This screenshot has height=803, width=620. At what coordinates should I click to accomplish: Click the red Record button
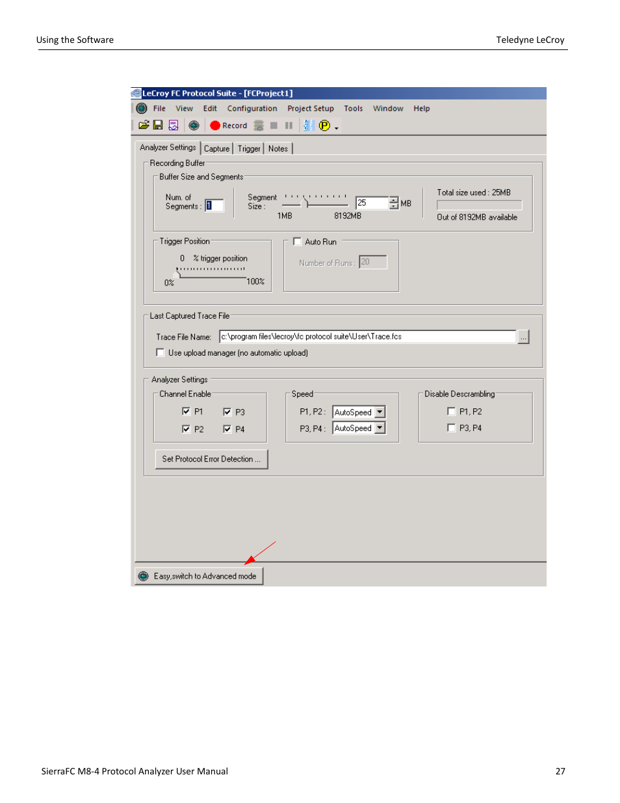229,125
